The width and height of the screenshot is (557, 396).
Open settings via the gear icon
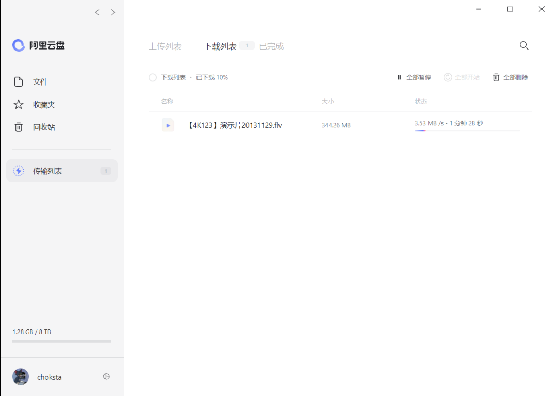click(x=106, y=376)
